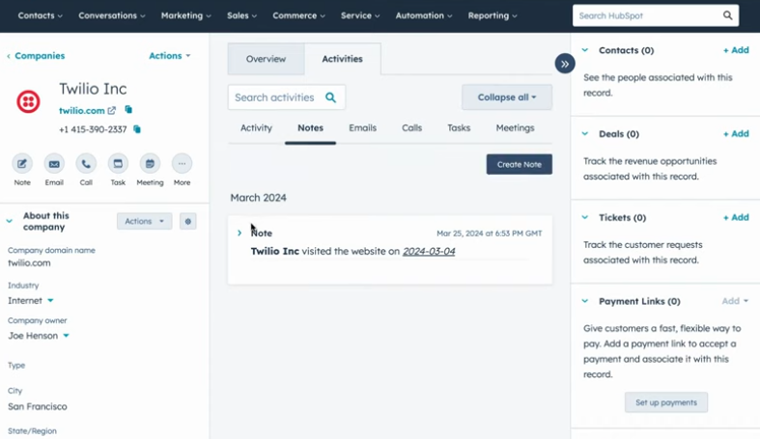This screenshot has height=439, width=760.
Task: Click the Company domain name value twilio.com
Action: click(29, 263)
